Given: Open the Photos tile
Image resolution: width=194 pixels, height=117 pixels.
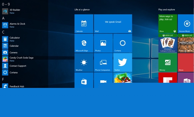Looking at the screenshot, I should [x=103, y=43].
